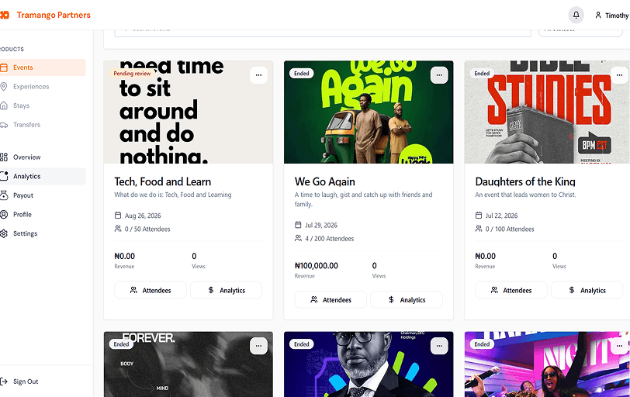Image resolution: width=630 pixels, height=397 pixels.
Task: Click 0 / 100 Attendees count
Action: pyautogui.click(x=510, y=230)
